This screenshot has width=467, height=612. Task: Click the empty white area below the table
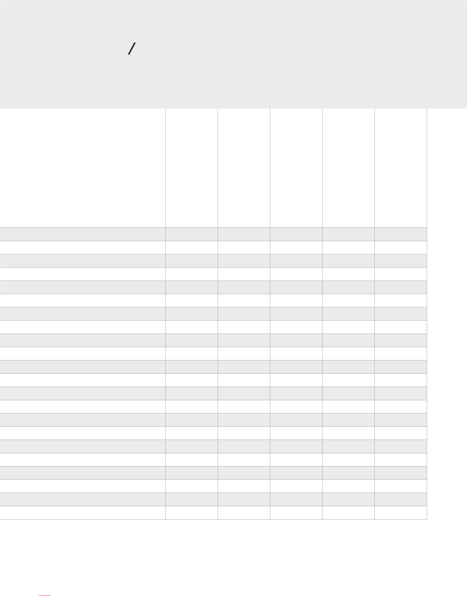click(x=233, y=555)
